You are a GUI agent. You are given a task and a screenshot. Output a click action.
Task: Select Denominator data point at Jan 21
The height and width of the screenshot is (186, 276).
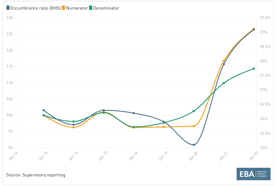click(x=224, y=83)
